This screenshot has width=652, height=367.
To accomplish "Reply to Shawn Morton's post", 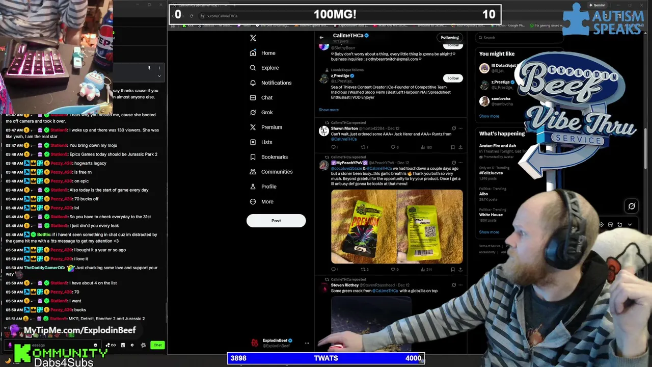I will click(x=334, y=147).
